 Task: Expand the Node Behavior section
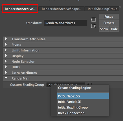click(x=63, y=62)
